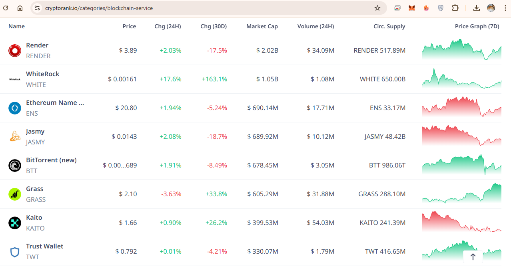This screenshot has height=268, width=511.
Task: Click WHITE 650.00B circulating supply
Action: tap(383, 79)
